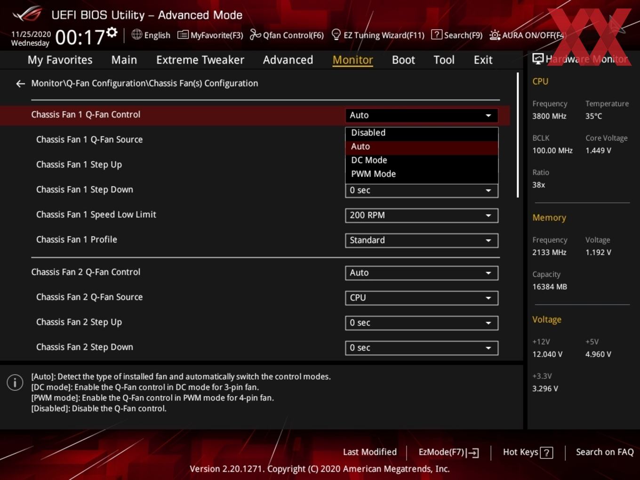This screenshot has width=640, height=480.
Task: Click the info icon beside help text
Action: click(15, 383)
